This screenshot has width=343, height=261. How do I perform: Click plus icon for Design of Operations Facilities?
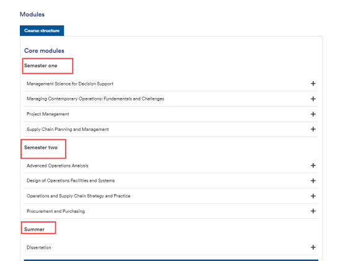click(313, 181)
